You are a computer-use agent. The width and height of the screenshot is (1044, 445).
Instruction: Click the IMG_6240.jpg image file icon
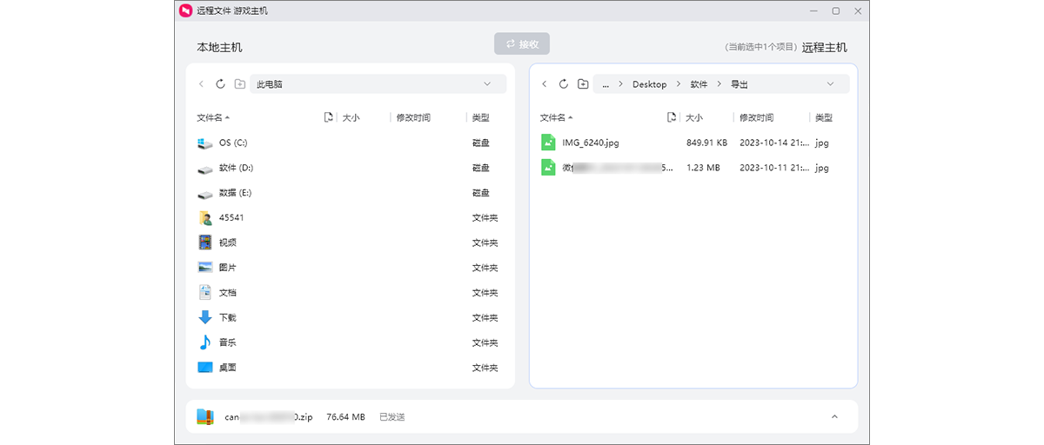(548, 143)
